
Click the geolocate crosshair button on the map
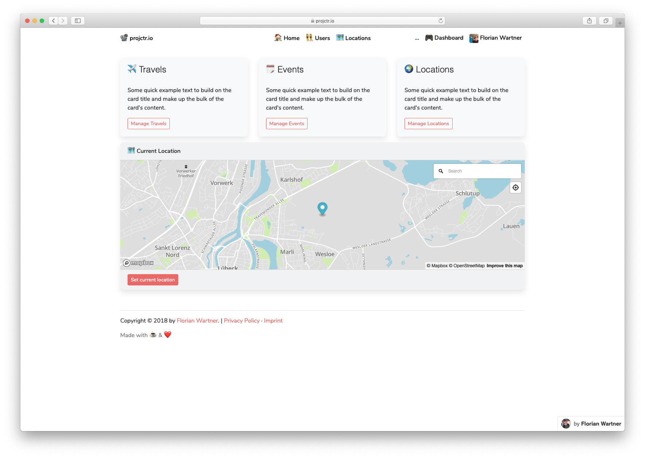(x=515, y=187)
